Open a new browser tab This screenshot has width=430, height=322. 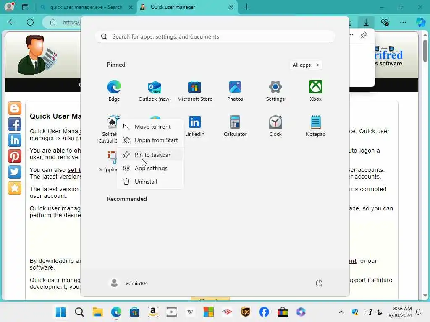(x=246, y=7)
